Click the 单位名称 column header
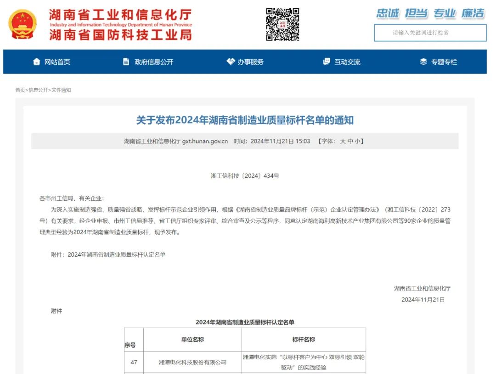The image size is (496, 374). [192, 340]
